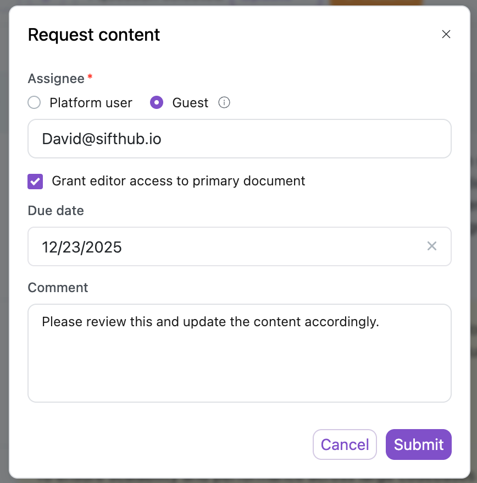Image resolution: width=477 pixels, height=483 pixels.
Task: Click the "Request content" dialog heading
Action: click(94, 35)
